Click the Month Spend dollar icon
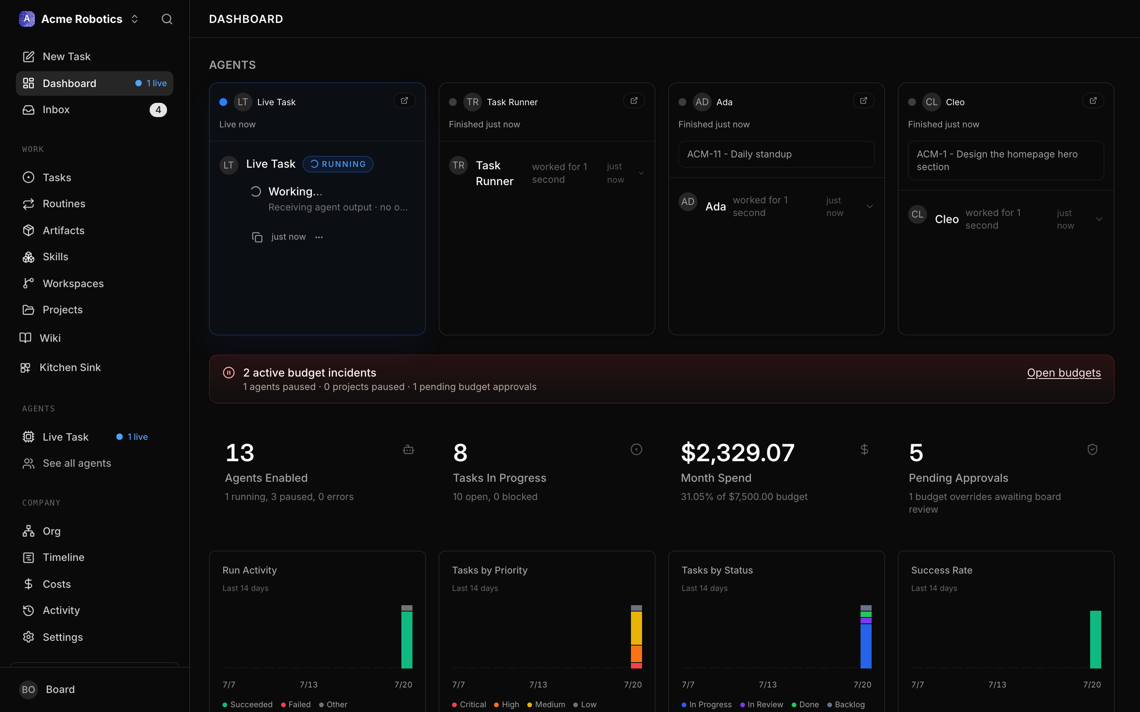1140x712 pixels. (x=864, y=450)
